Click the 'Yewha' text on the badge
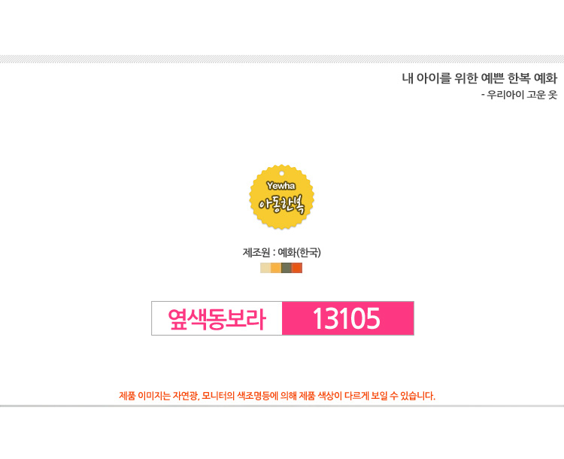 point(281,186)
